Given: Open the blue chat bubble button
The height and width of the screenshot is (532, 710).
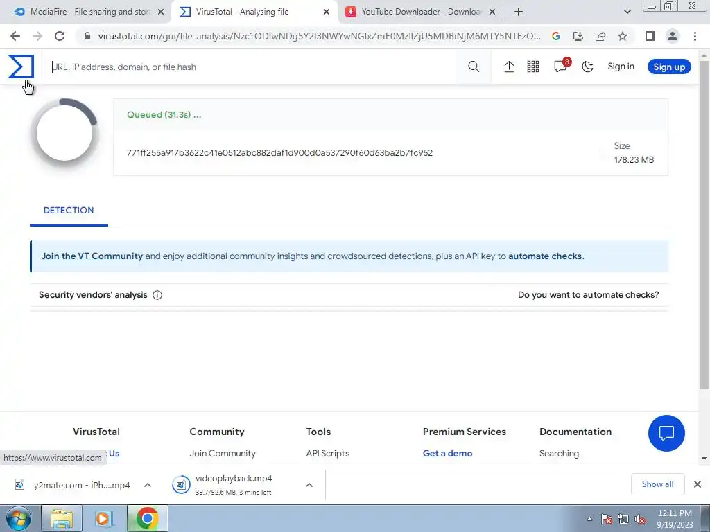Looking at the screenshot, I should tap(666, 433).
